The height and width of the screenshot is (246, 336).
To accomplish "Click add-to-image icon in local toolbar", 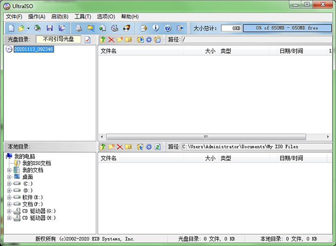I will (x=141, y=146).
